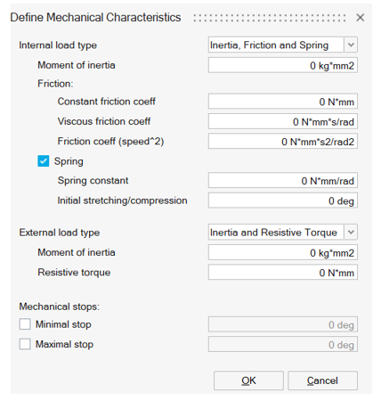Image resolution: width=381 pixels, height=401 pixels.
Task: Edit the Spring constant field
Action: [283, 180]
